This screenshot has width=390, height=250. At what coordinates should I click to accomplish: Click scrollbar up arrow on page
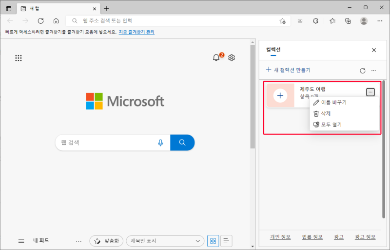(253, 42)
